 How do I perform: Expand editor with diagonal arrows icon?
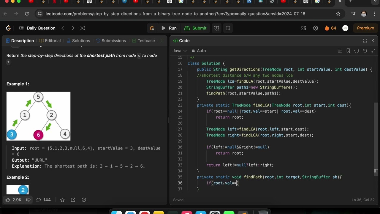[x=373, y=51]
